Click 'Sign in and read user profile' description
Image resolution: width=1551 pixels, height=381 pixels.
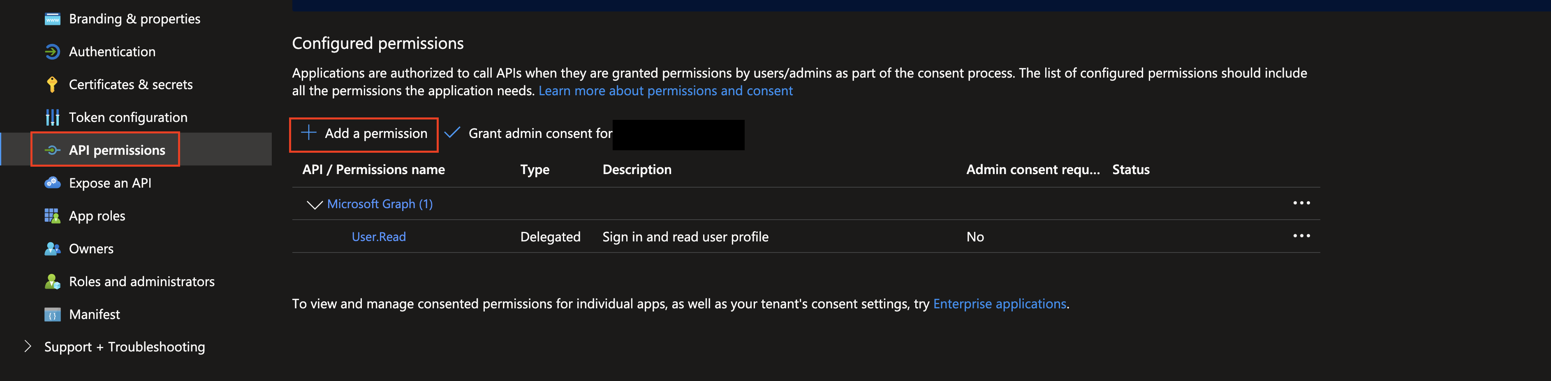point(685,237)
